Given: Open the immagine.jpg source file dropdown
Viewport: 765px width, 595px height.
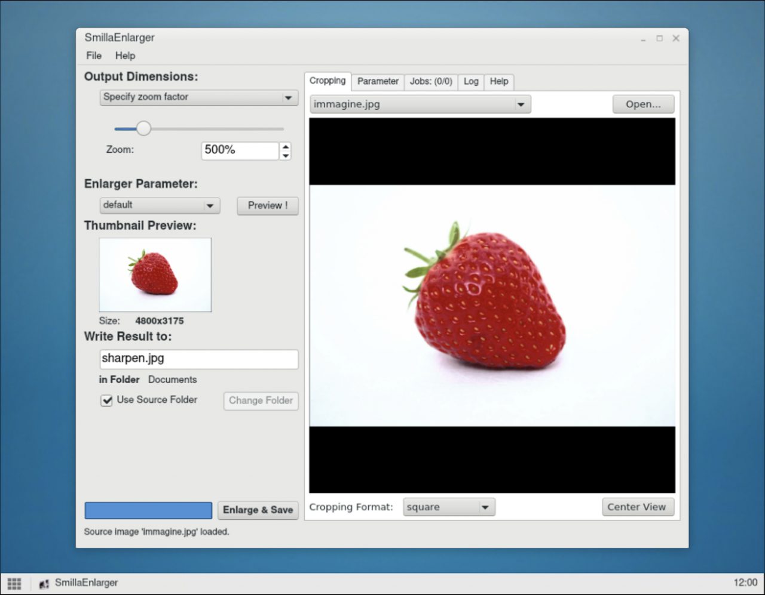Looking at the screenshot, I should tap(420, 104).
